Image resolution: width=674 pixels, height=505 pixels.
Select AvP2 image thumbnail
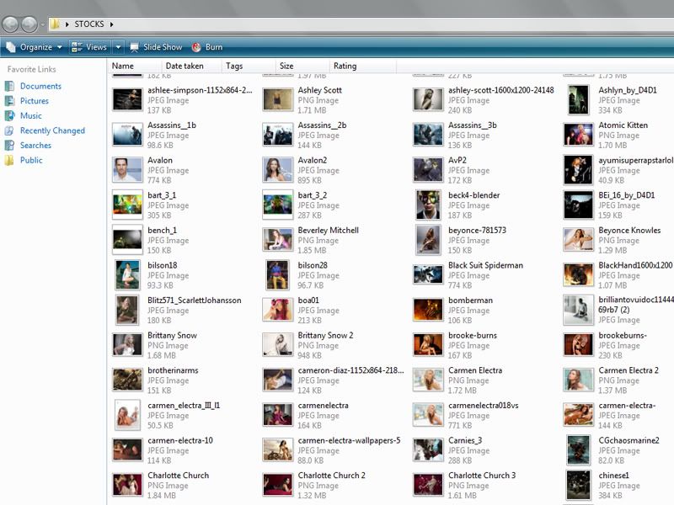[428, 170]
